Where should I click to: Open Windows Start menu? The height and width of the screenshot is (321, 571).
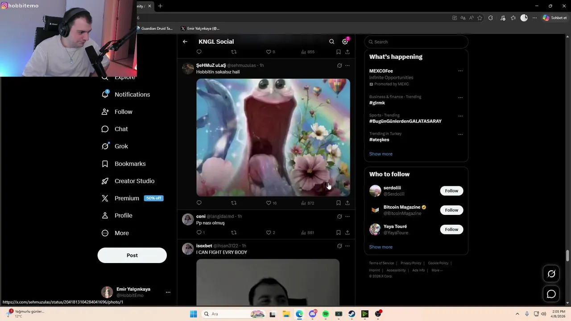click(x=193, y=314)
